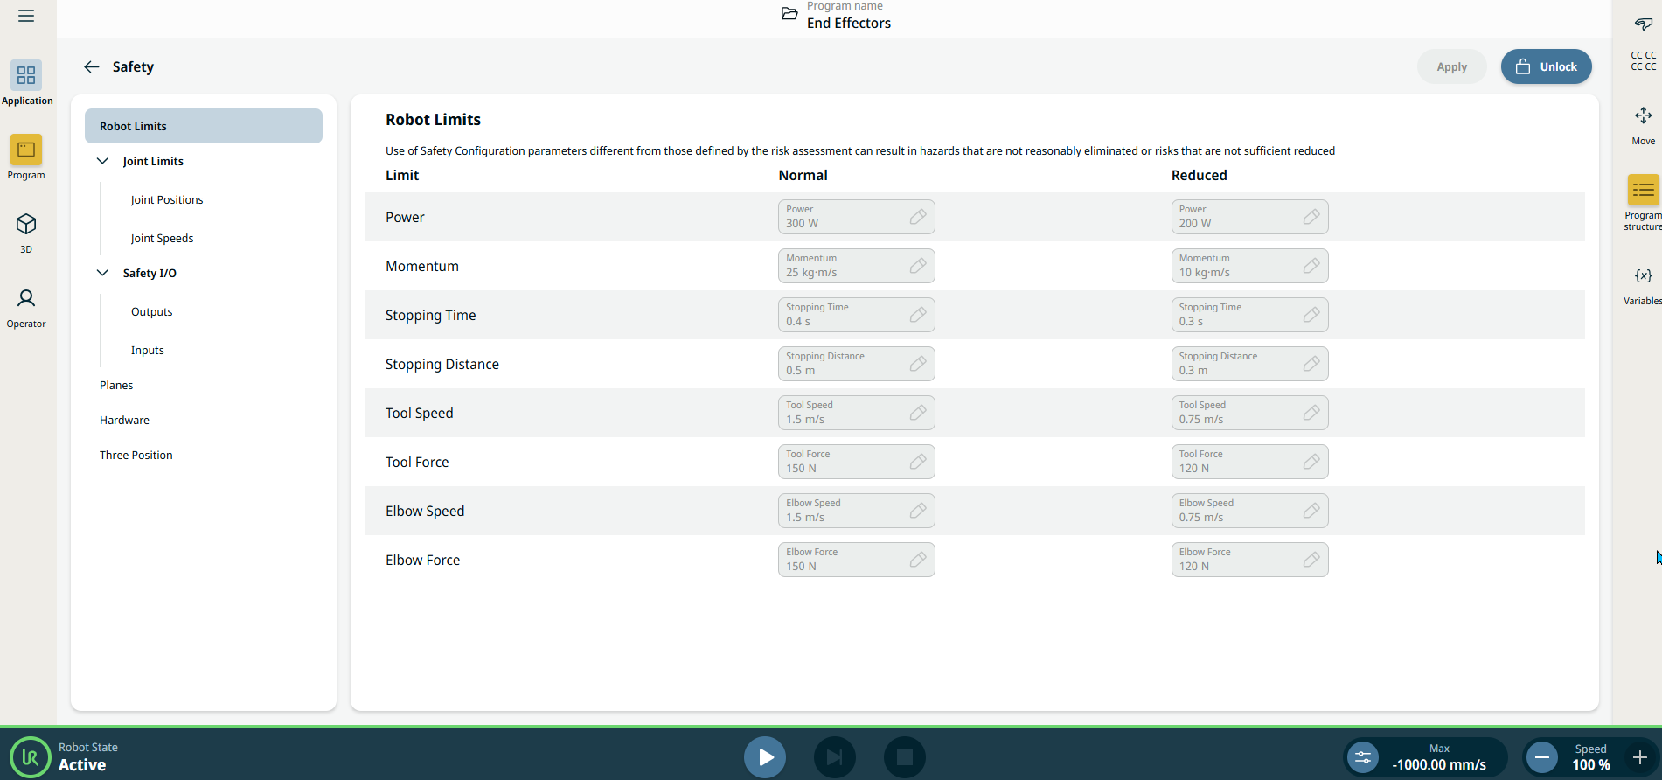Open the Move panel icon
The height and width of the screenshot is (780, 1662).
click(x=1643, y=116)
